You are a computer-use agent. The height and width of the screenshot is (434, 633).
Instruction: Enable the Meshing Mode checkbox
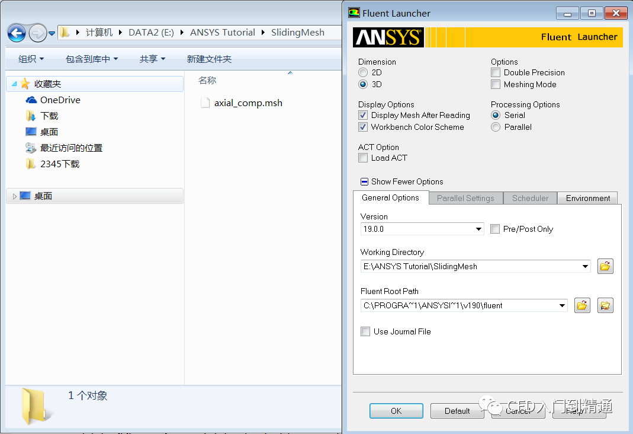click(496, 84)
